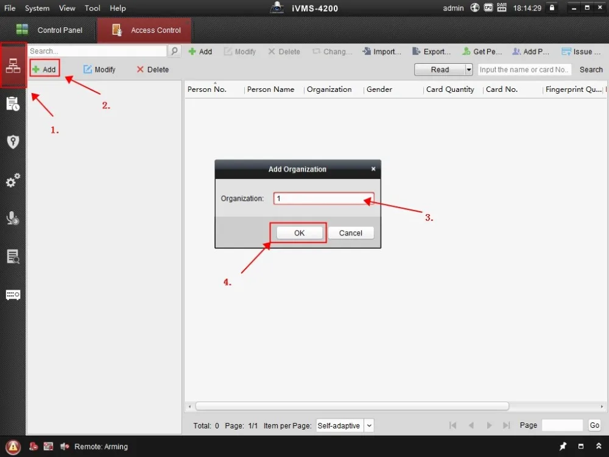Close the Add Organization dialog
The height and width of the screenshot is (457, 609).
coord(373,169)
